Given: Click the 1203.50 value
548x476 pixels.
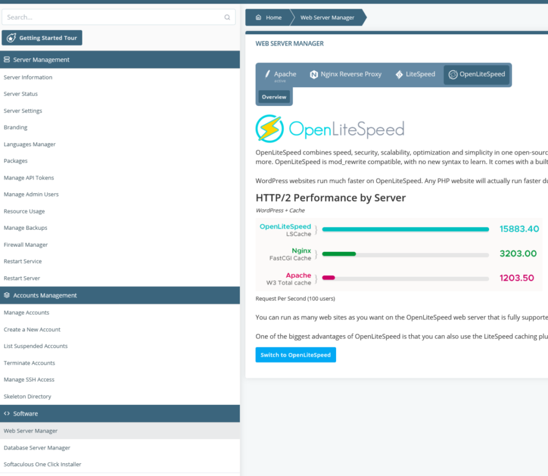Looking at the screenshot, I should [517, 278].
